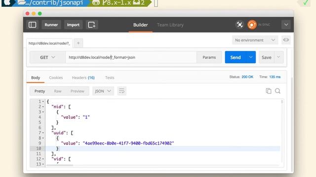316x177 pixels.
Task: Expand the Send button dropdown arrow
Action: tap(251, 58)
